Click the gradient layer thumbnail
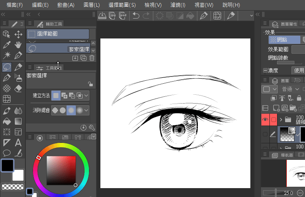Screen dimensions: 305x197 pyautogui.click(x=287, y=134)
